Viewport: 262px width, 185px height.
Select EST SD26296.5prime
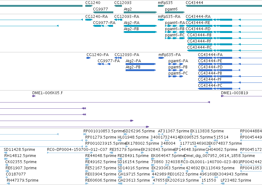139,131
